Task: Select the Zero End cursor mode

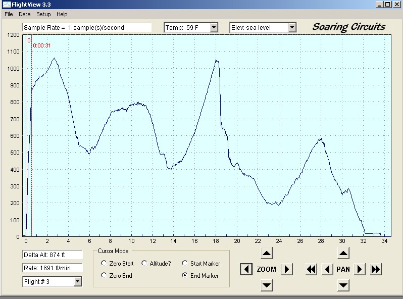Action: click(x=104, y=275)
